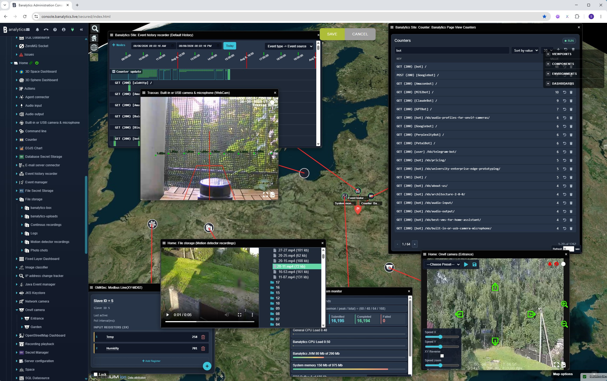Viewport: 607px width, 381px height.
Task: Open the Choose Preset dropdown
Action: coord(443,264)
